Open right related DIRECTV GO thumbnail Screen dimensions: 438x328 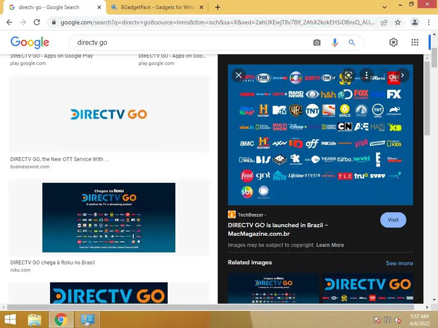coord(368,288)
